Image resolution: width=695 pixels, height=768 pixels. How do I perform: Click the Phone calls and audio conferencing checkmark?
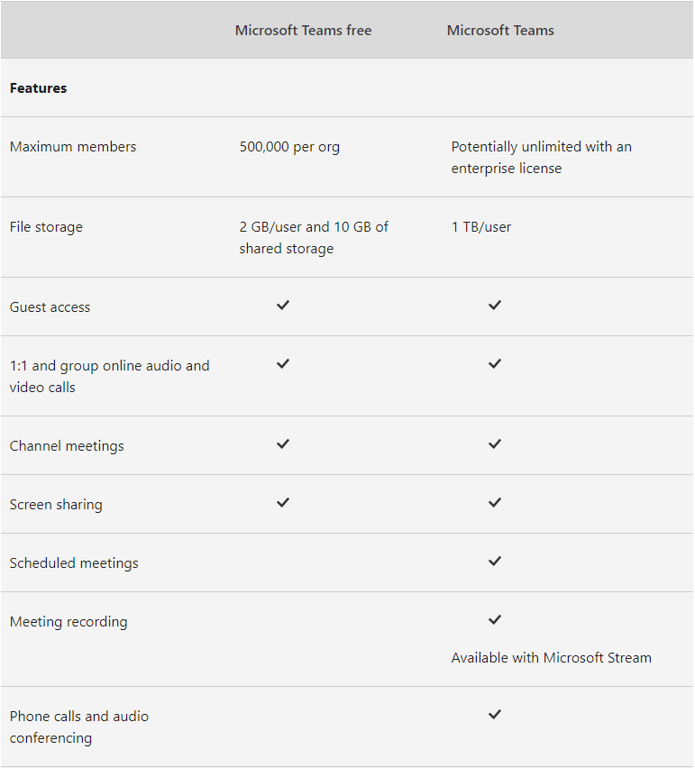point(494,715)
